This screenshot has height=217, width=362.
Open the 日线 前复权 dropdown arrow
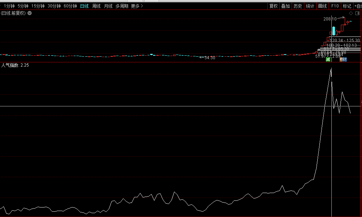pyautogui.click(x=30, y=13)
